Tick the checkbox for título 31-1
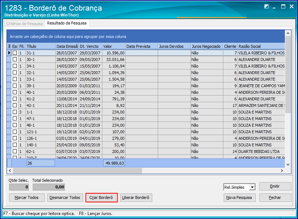This screenshot has height=219, width=298. (15, 53)
